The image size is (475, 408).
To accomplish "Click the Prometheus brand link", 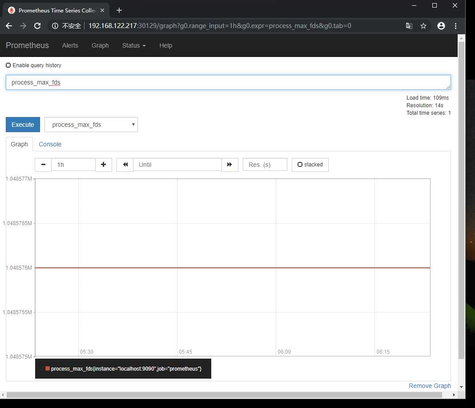I will tap(27, 45).
